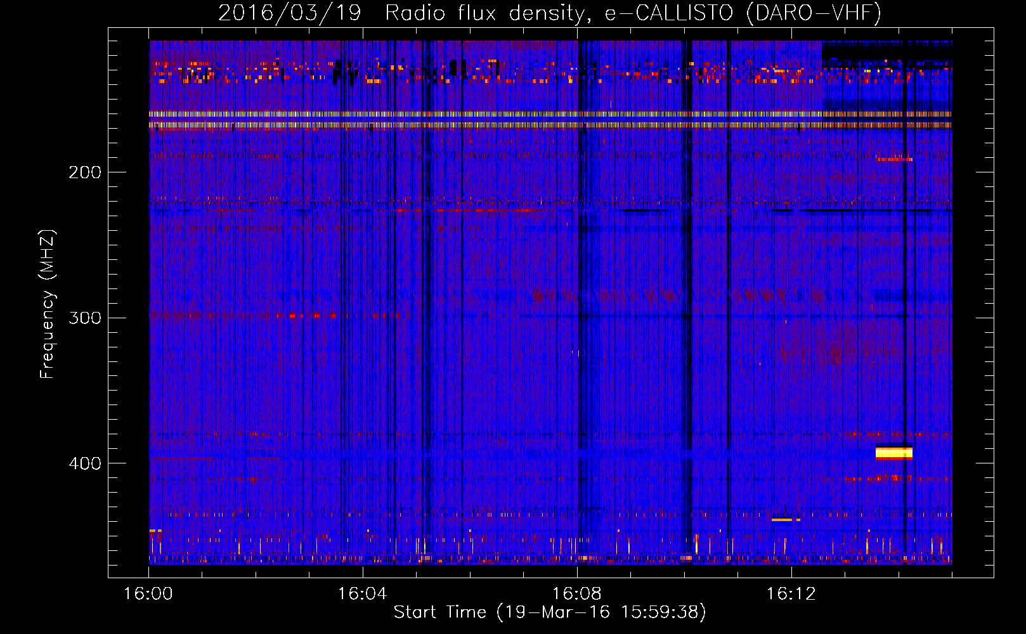Image resolution: width=1026 pixels, height=634 pixels.
Task: Click the 'Start Time (19-Mar-16 15:59:38)' label
Action: coord(550,612)
